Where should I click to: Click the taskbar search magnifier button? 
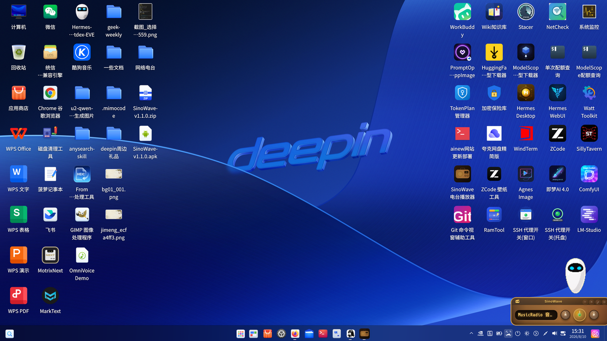click(x=9, y=334)
